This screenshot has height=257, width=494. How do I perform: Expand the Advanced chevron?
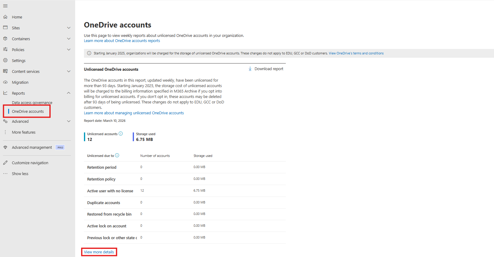click(69, 121)
